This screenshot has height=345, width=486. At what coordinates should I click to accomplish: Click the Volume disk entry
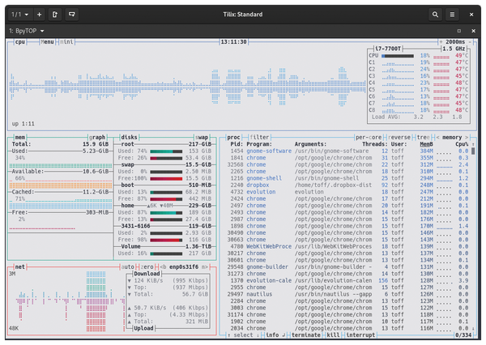point(130,246)
